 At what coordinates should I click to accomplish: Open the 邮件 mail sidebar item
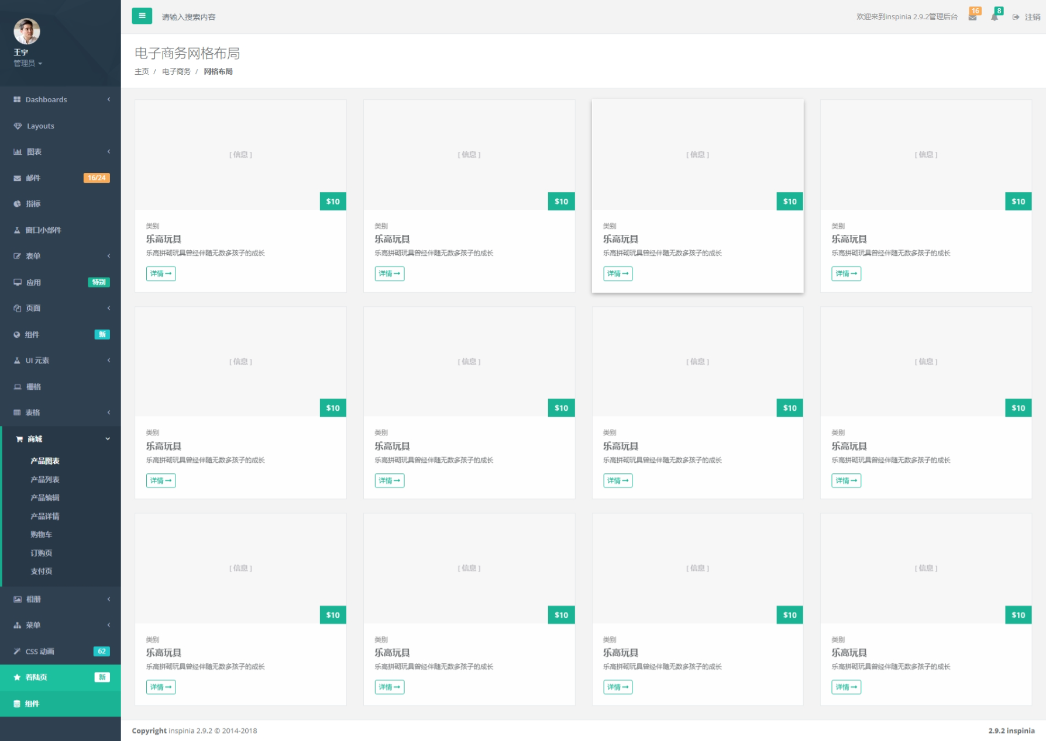click(x=33, y=178)
